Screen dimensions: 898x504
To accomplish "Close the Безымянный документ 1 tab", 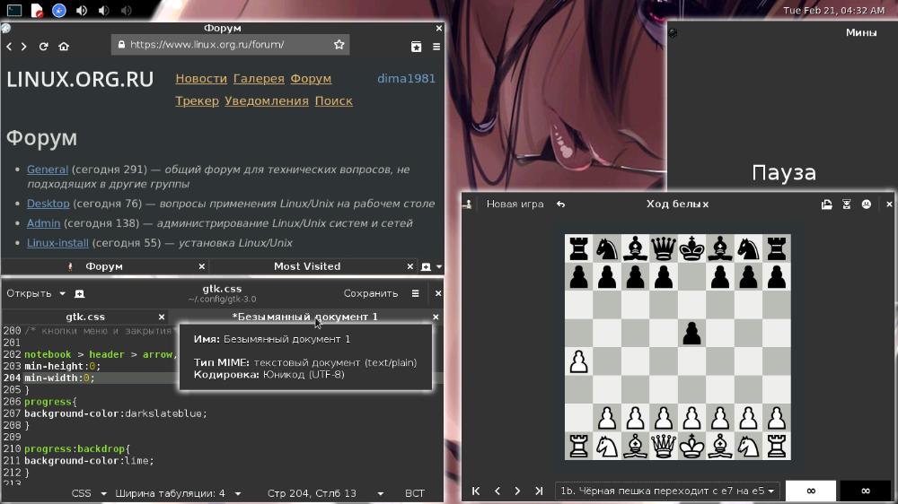I will click(436, 317).
